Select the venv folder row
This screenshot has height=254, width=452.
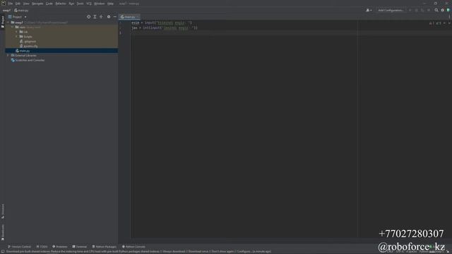[x=61, y=27]
